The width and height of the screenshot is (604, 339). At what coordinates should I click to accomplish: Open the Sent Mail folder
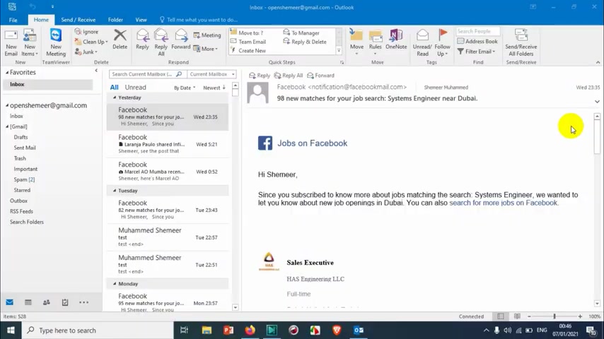coord(25,148)
